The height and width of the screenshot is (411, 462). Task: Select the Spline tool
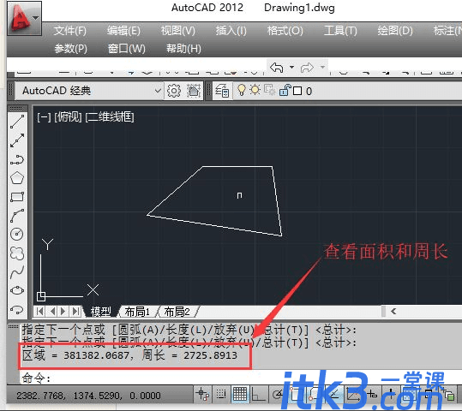click(x=17, y=272)
